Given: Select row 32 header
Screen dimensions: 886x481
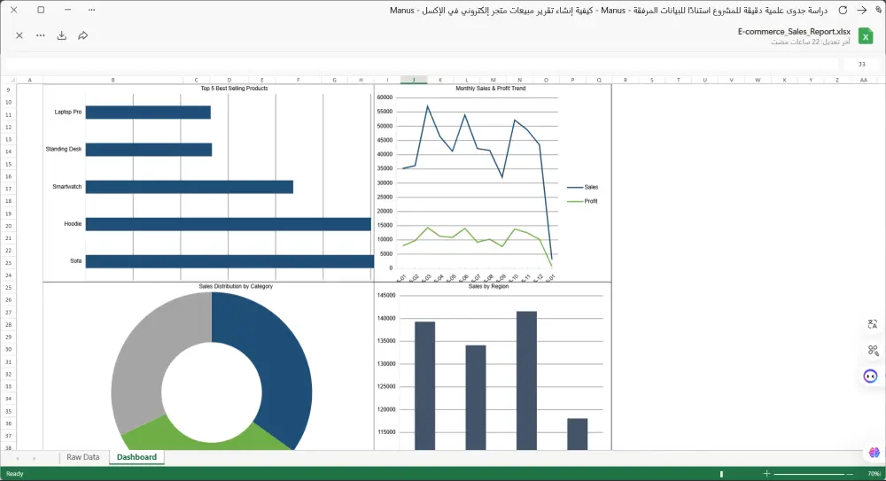Looking at the screenshot, I should pyautogui.click(x=9, y=374).
